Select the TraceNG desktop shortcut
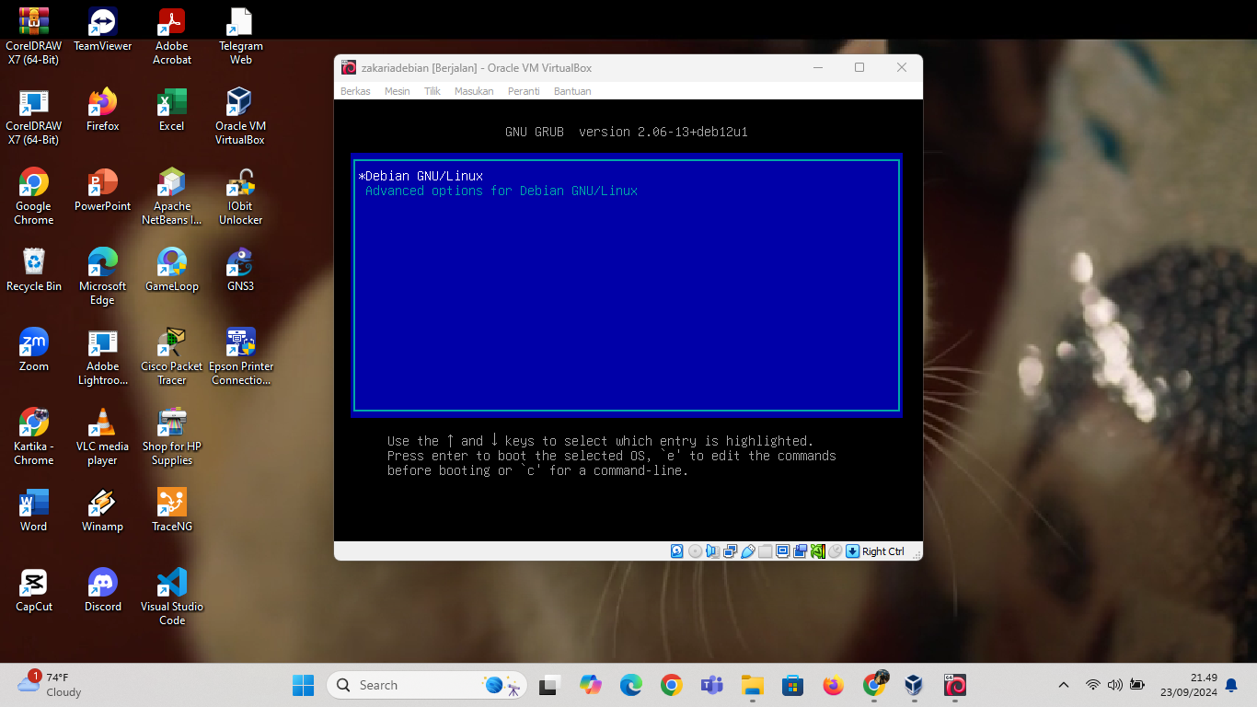1257x707 pixels. [x=172, y=511]
